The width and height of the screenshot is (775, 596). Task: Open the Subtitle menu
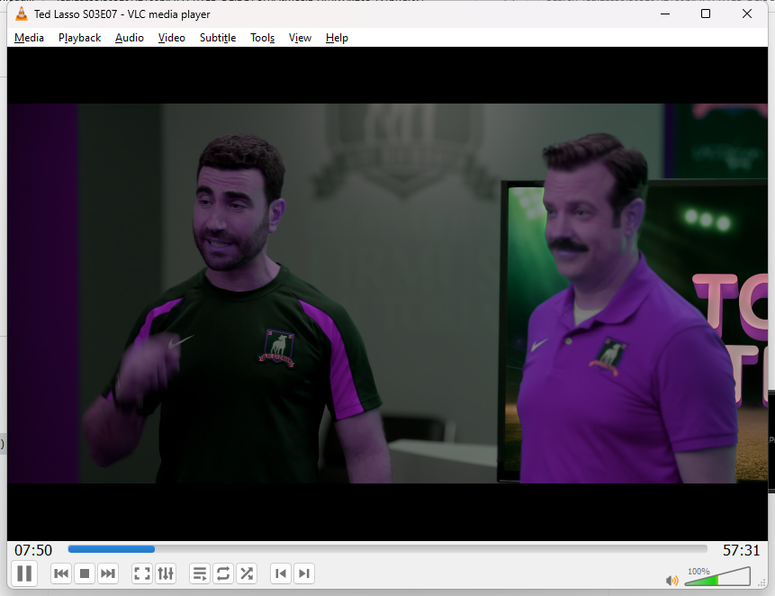tap(217, 38)
